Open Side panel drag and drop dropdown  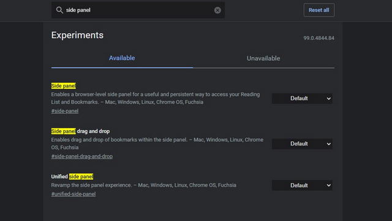(302, 144)
